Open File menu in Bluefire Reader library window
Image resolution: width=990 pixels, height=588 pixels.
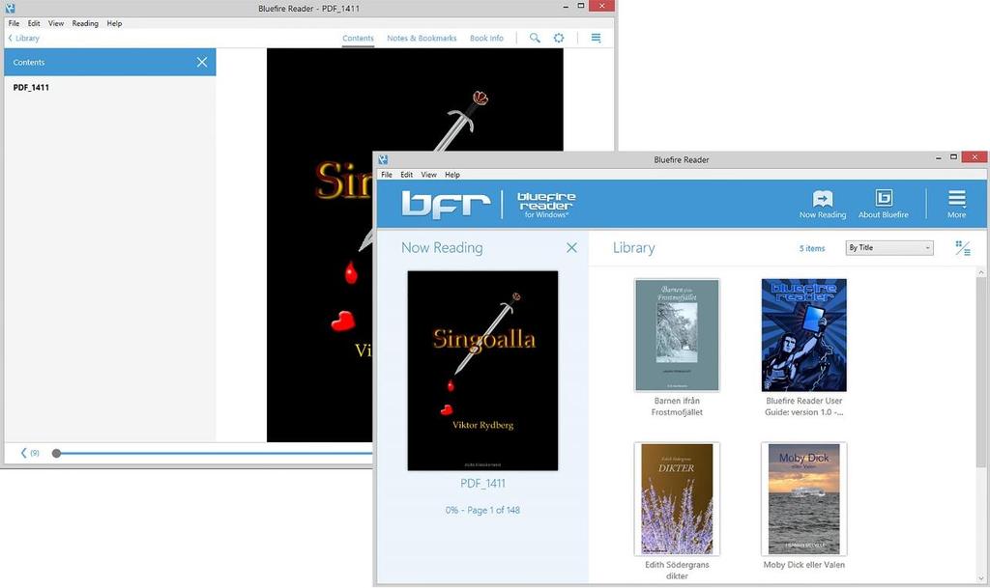tap(387, 175)
